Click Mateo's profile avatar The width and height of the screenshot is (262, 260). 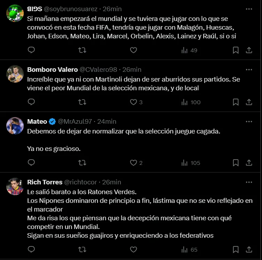[x=15, y=126]
